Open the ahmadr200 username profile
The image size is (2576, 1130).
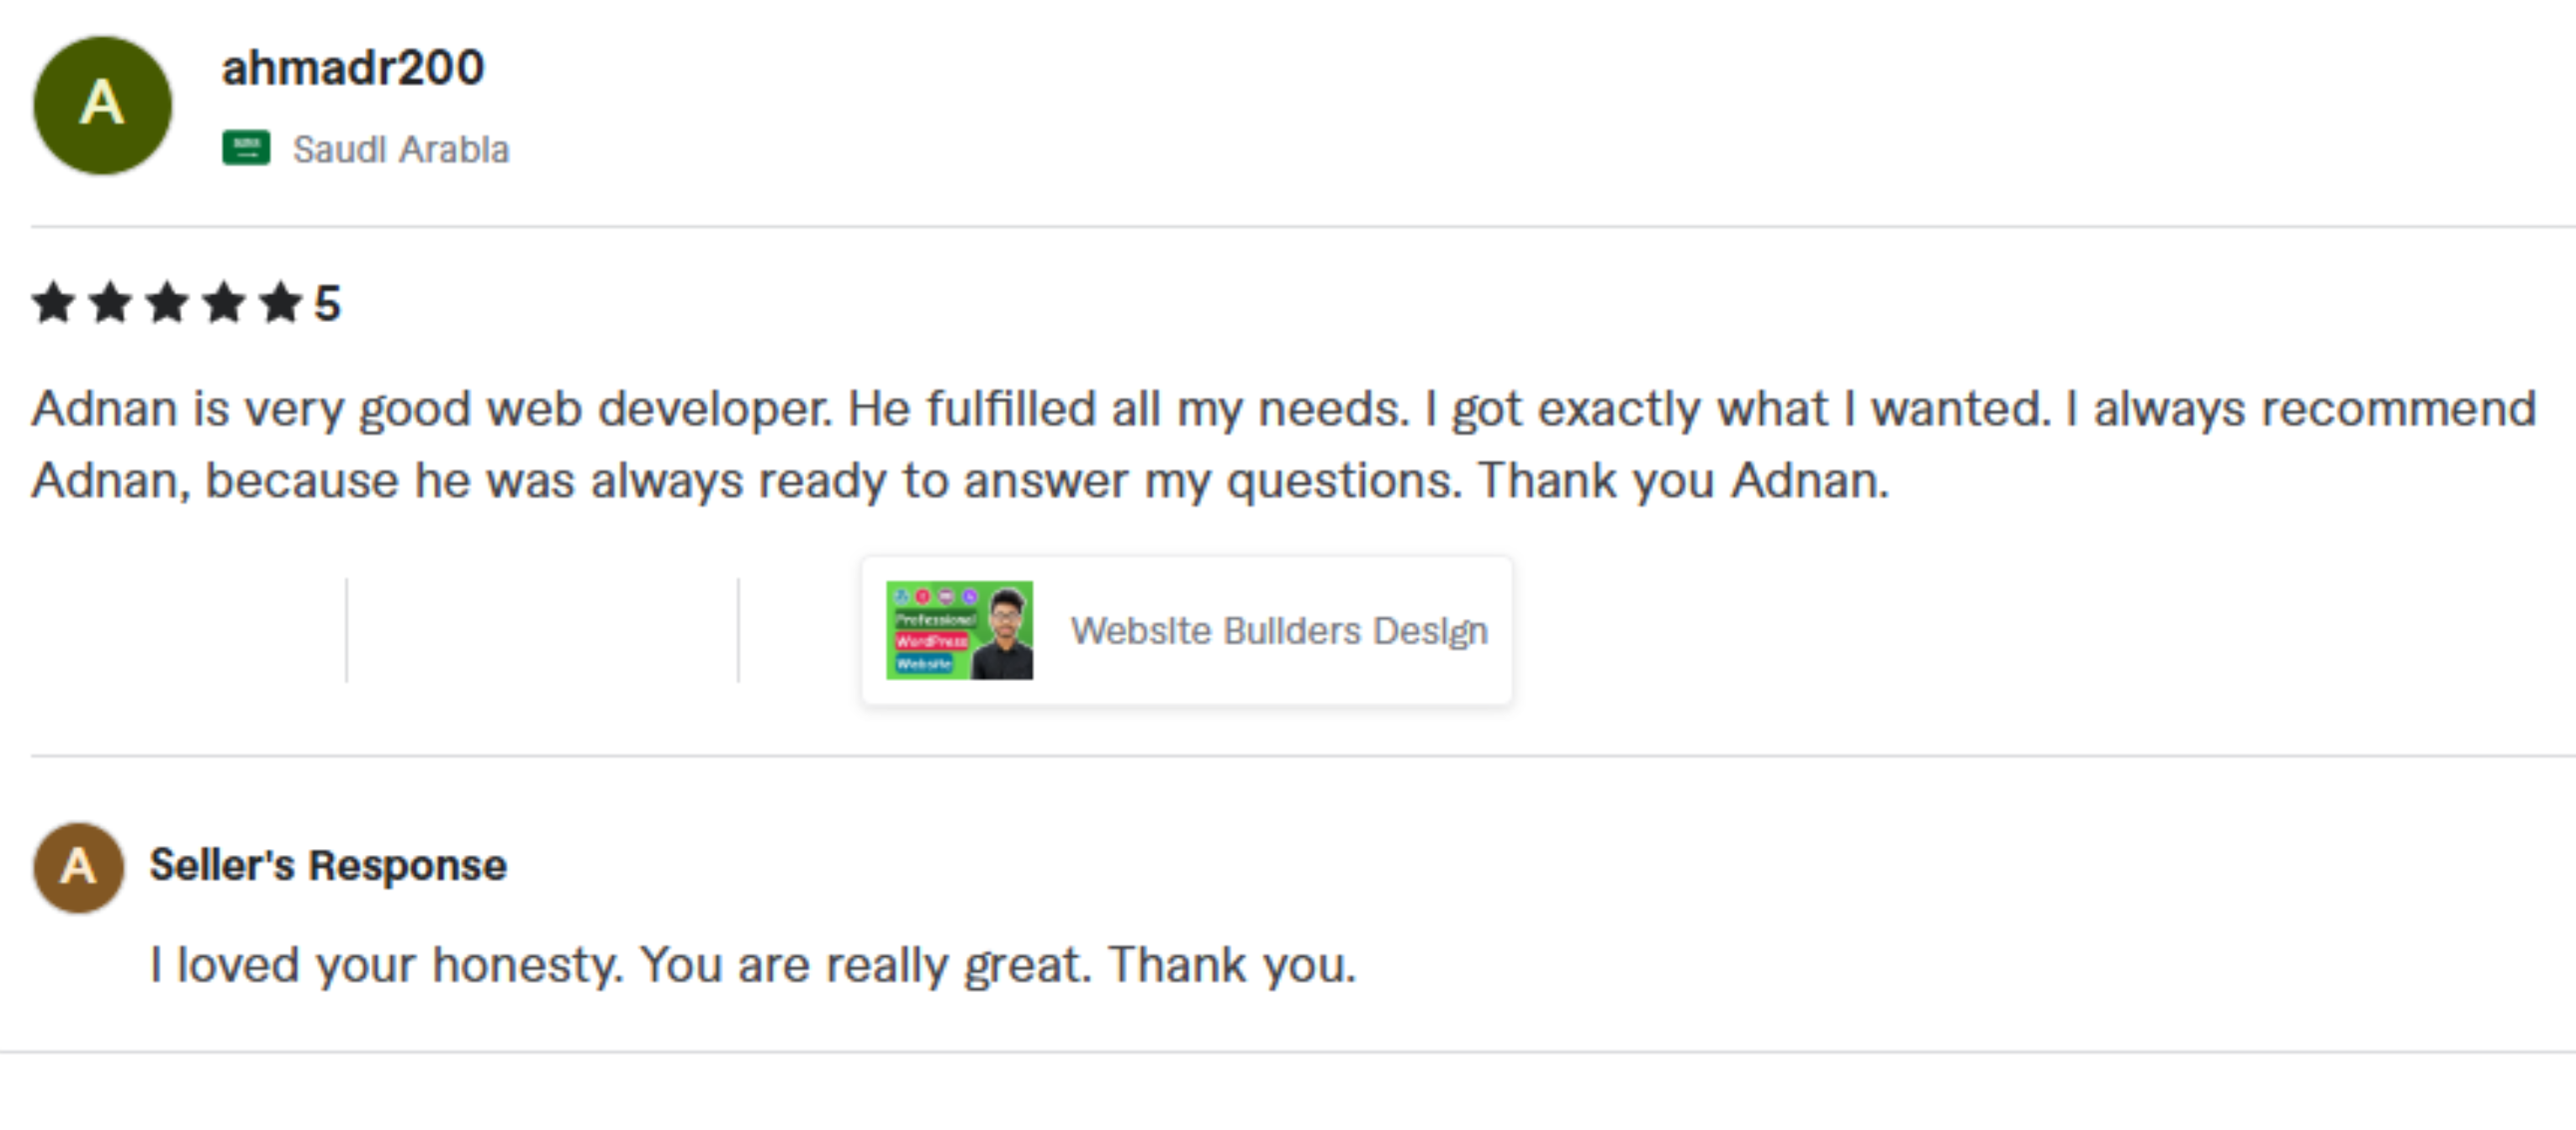[x=352, y=68]
